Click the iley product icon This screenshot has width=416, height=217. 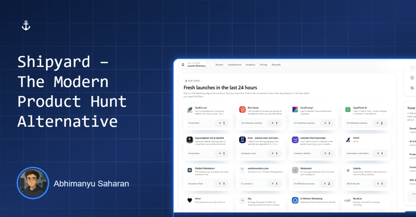click(242, 200)
